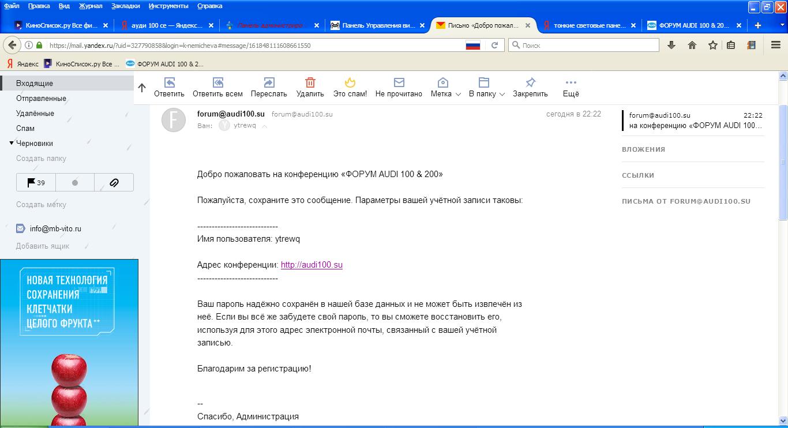Image resolution: width=788 pixels, height=428 pixels.
Task: Toggle the unread messages dot filter
Action: click(x=74, y=182)
